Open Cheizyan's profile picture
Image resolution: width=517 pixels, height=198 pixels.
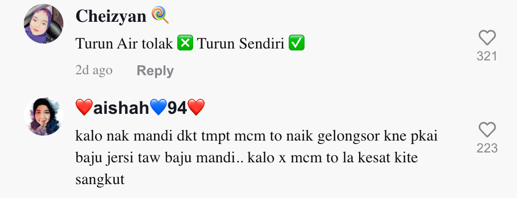click(44, 24)
